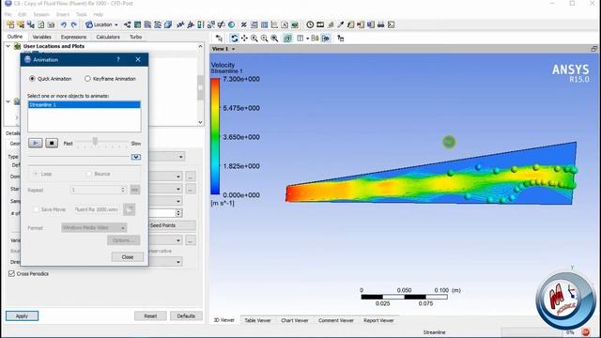This screenshot has height=338, width=601.
Task: Click the Redo arrow in the main toolbar
Action: click(x=73, y=25)
